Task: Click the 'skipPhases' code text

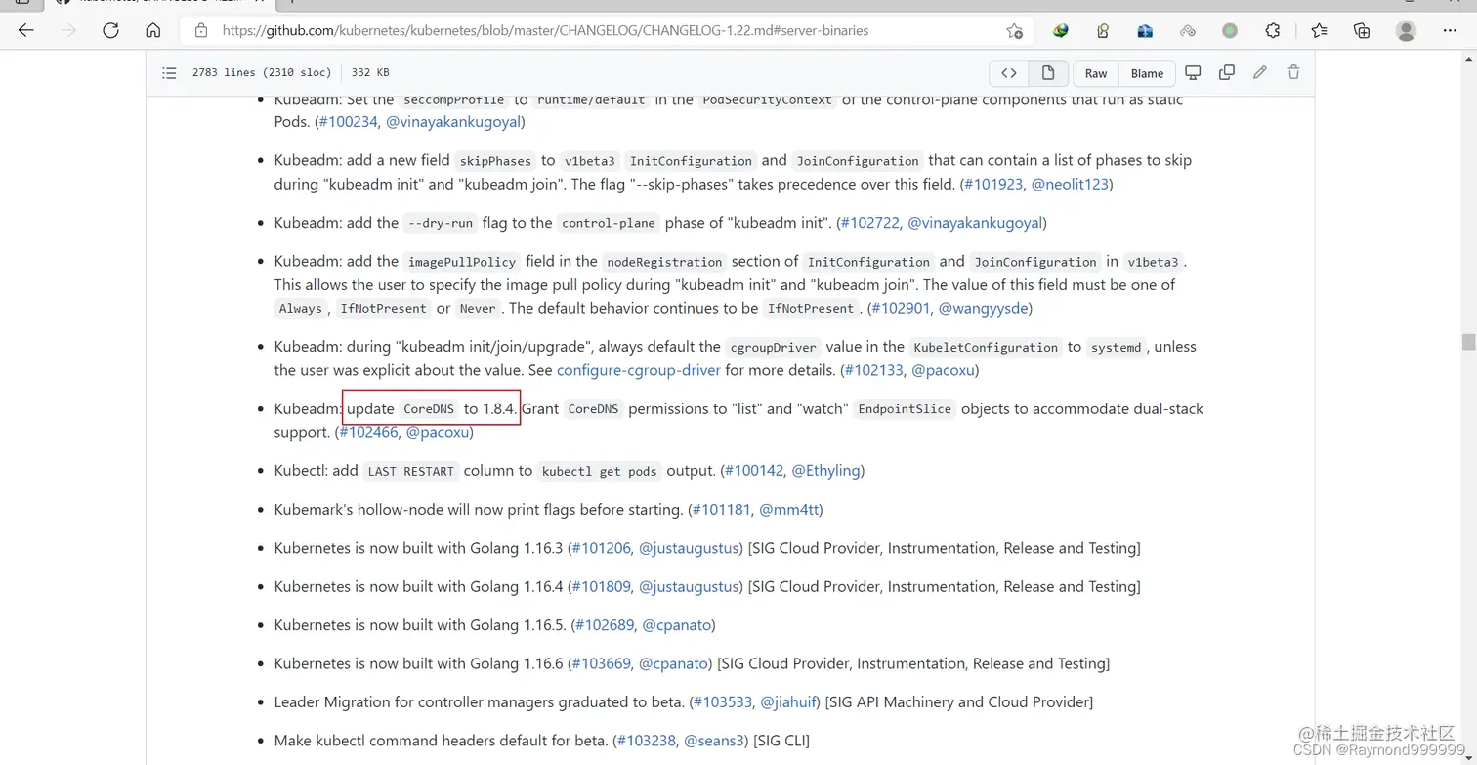Action: coord(495,161)
